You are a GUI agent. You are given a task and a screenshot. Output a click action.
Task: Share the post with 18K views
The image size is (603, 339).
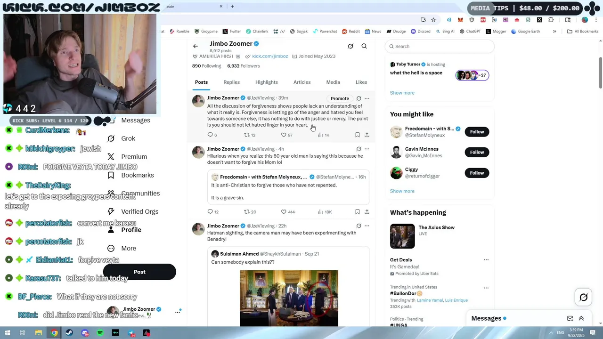(367, 212)
